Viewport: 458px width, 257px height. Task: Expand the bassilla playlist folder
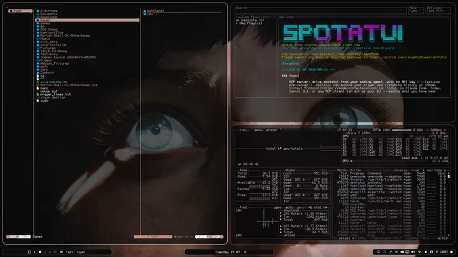[x=251, y=20]
